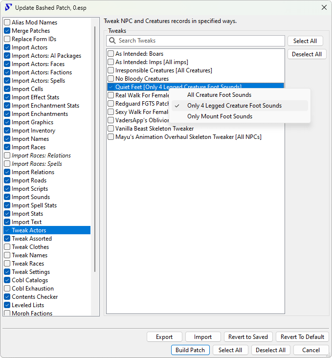This screenshot has width=332, height=358.
Task: Enable the Alias Mod Names checkbox
Action: click(7, 22)
